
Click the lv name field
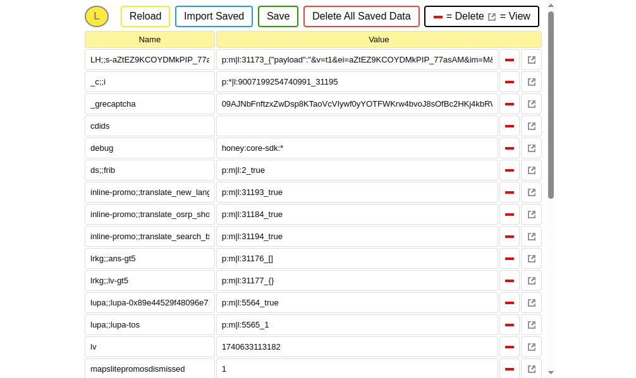click(150, 347)
